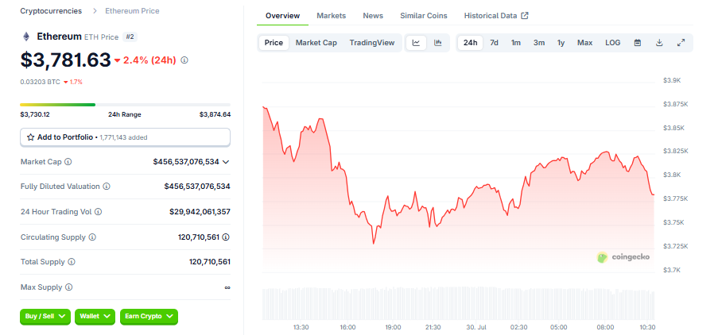Screen dimensions: 718x335
Task: Click 0.03203 BTC price text
Action: point(40,82)
